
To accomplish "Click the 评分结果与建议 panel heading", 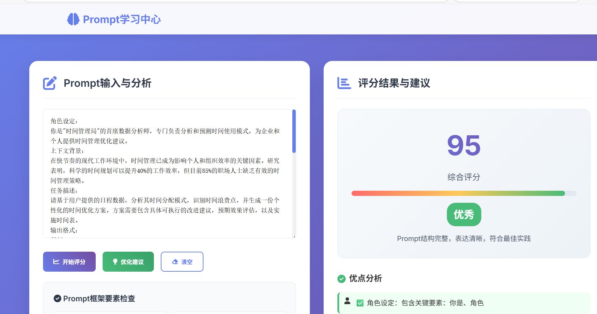I will tap(394, 83).
